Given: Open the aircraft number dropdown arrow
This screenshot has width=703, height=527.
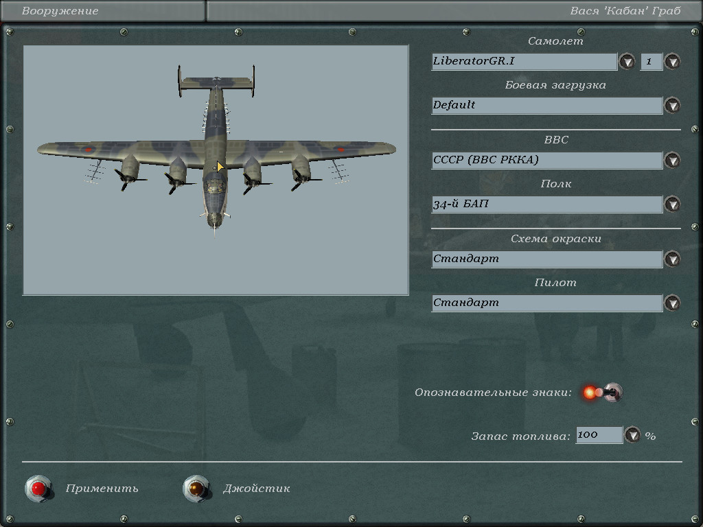Looking at the screenshot, I should click(x=672, y=61).
